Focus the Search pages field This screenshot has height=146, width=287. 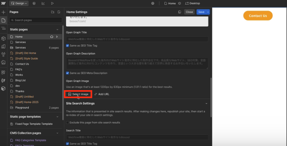click(36, 20)
